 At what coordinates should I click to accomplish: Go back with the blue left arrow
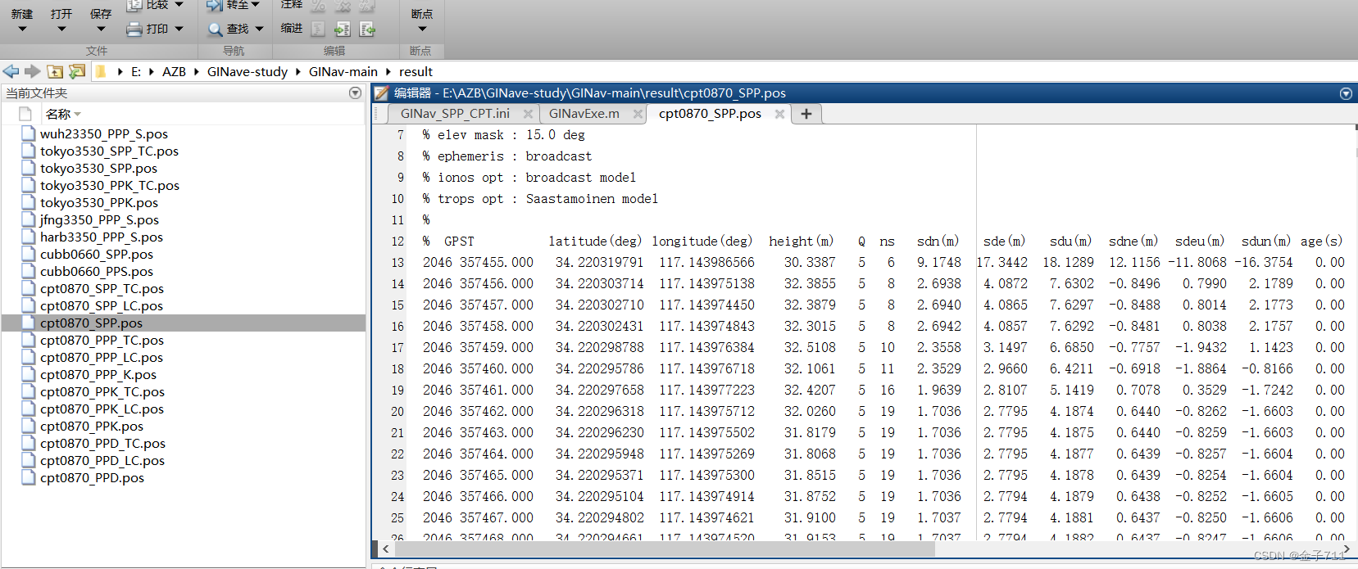click(11, 72)
